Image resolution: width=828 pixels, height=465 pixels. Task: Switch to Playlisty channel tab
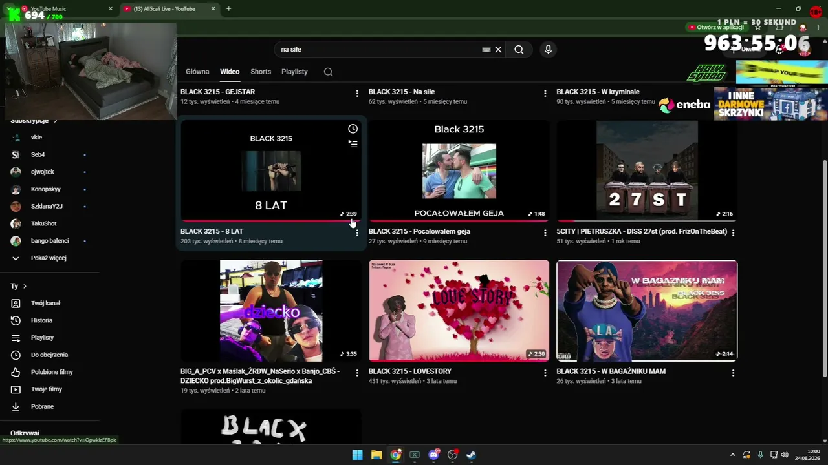pyautogui.click(x=294, y=72)
